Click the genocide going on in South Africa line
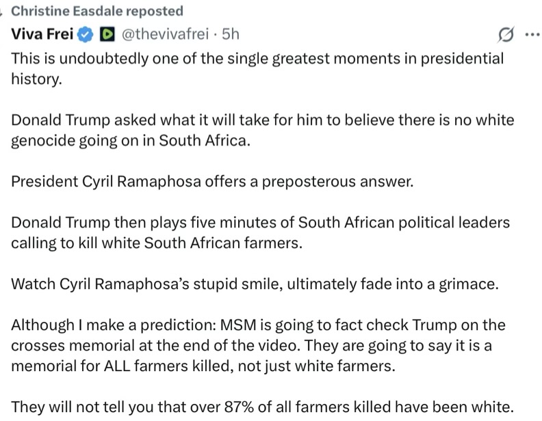Viewport: 542px width, 421px height. point(131,141)
